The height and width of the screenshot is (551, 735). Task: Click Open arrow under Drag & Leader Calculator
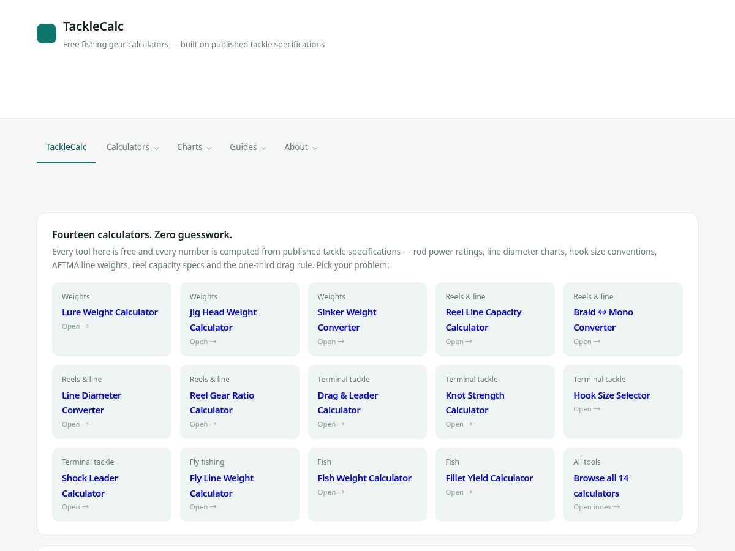(x=331, y=424)
